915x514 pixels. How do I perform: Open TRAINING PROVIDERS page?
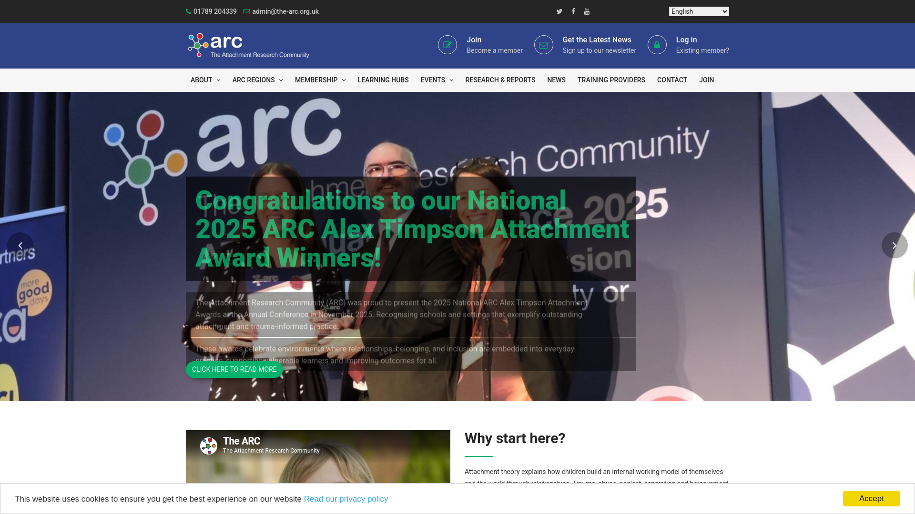pos(611,80)
